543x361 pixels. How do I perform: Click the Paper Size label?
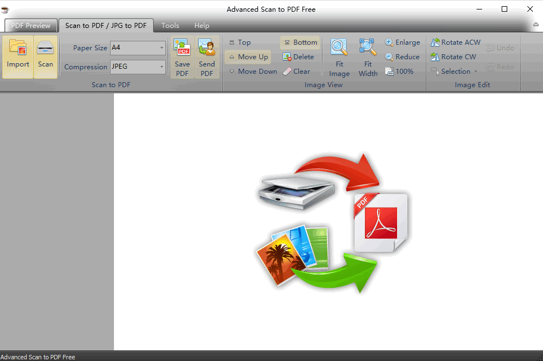[90, 48]
